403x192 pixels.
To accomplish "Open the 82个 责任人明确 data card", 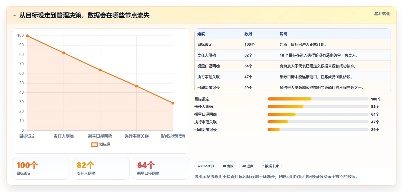I will click(101, 168).
